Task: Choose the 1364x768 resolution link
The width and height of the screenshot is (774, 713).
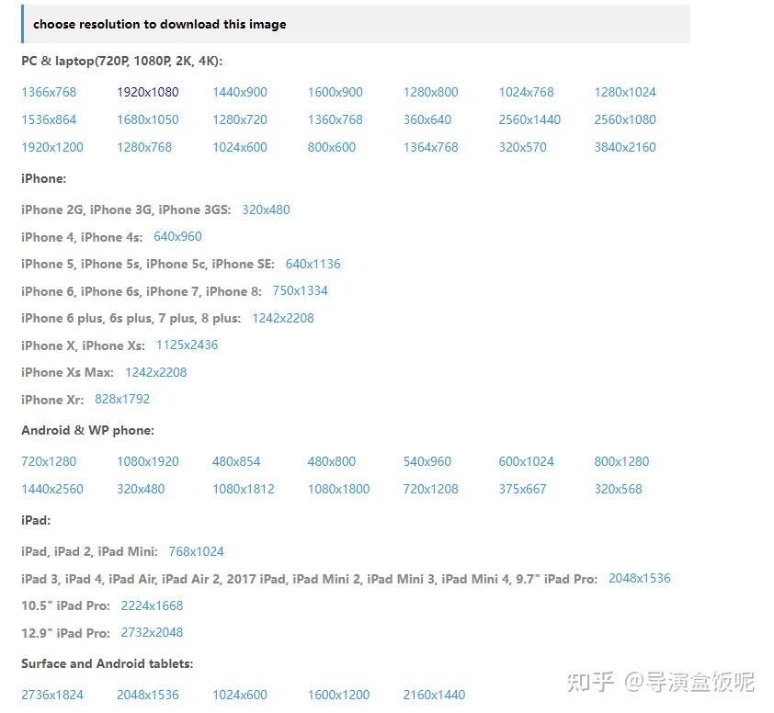Action: click(431, 148)
